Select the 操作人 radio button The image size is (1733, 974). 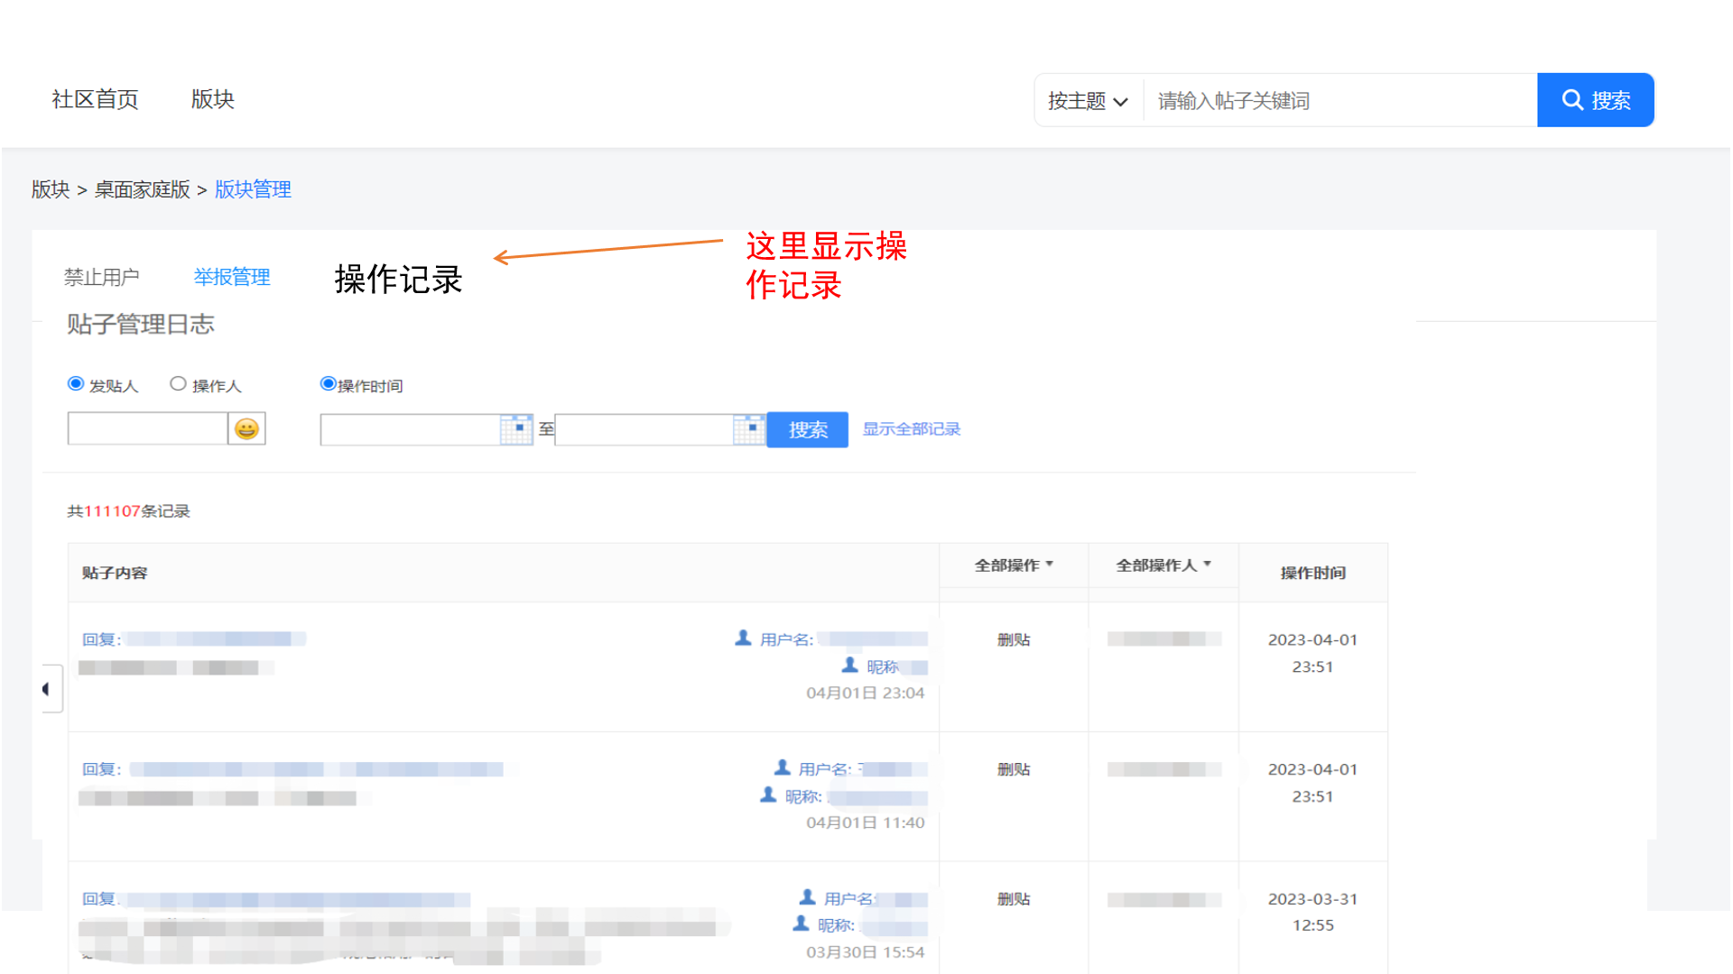179,384
